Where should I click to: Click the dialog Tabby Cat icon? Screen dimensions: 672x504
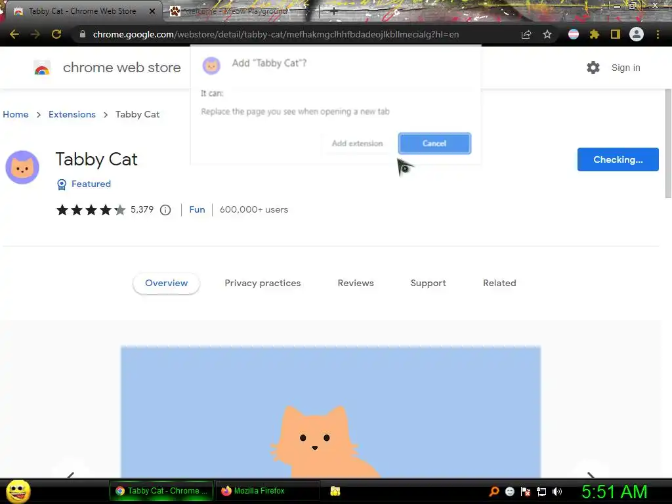(211, 66)
